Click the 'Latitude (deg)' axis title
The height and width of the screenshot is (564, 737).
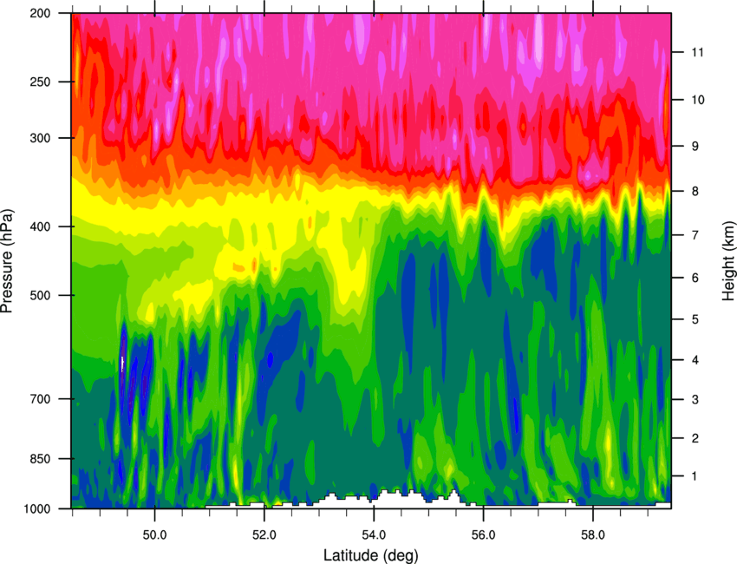[x=370, y=555]
